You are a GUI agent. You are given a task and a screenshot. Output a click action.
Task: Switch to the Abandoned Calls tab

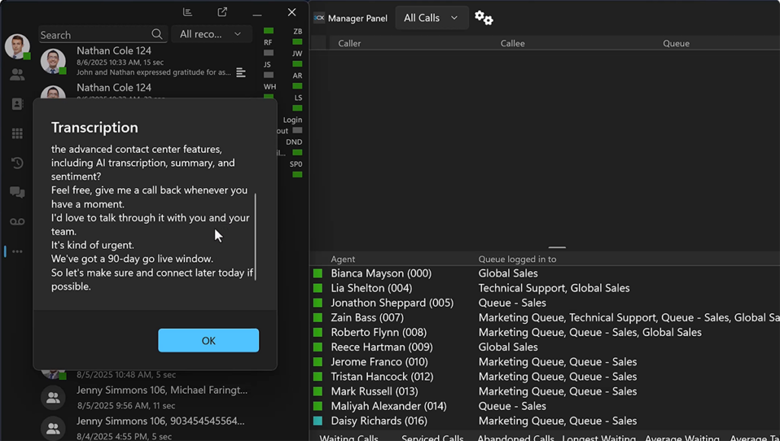tap(516, 438)
